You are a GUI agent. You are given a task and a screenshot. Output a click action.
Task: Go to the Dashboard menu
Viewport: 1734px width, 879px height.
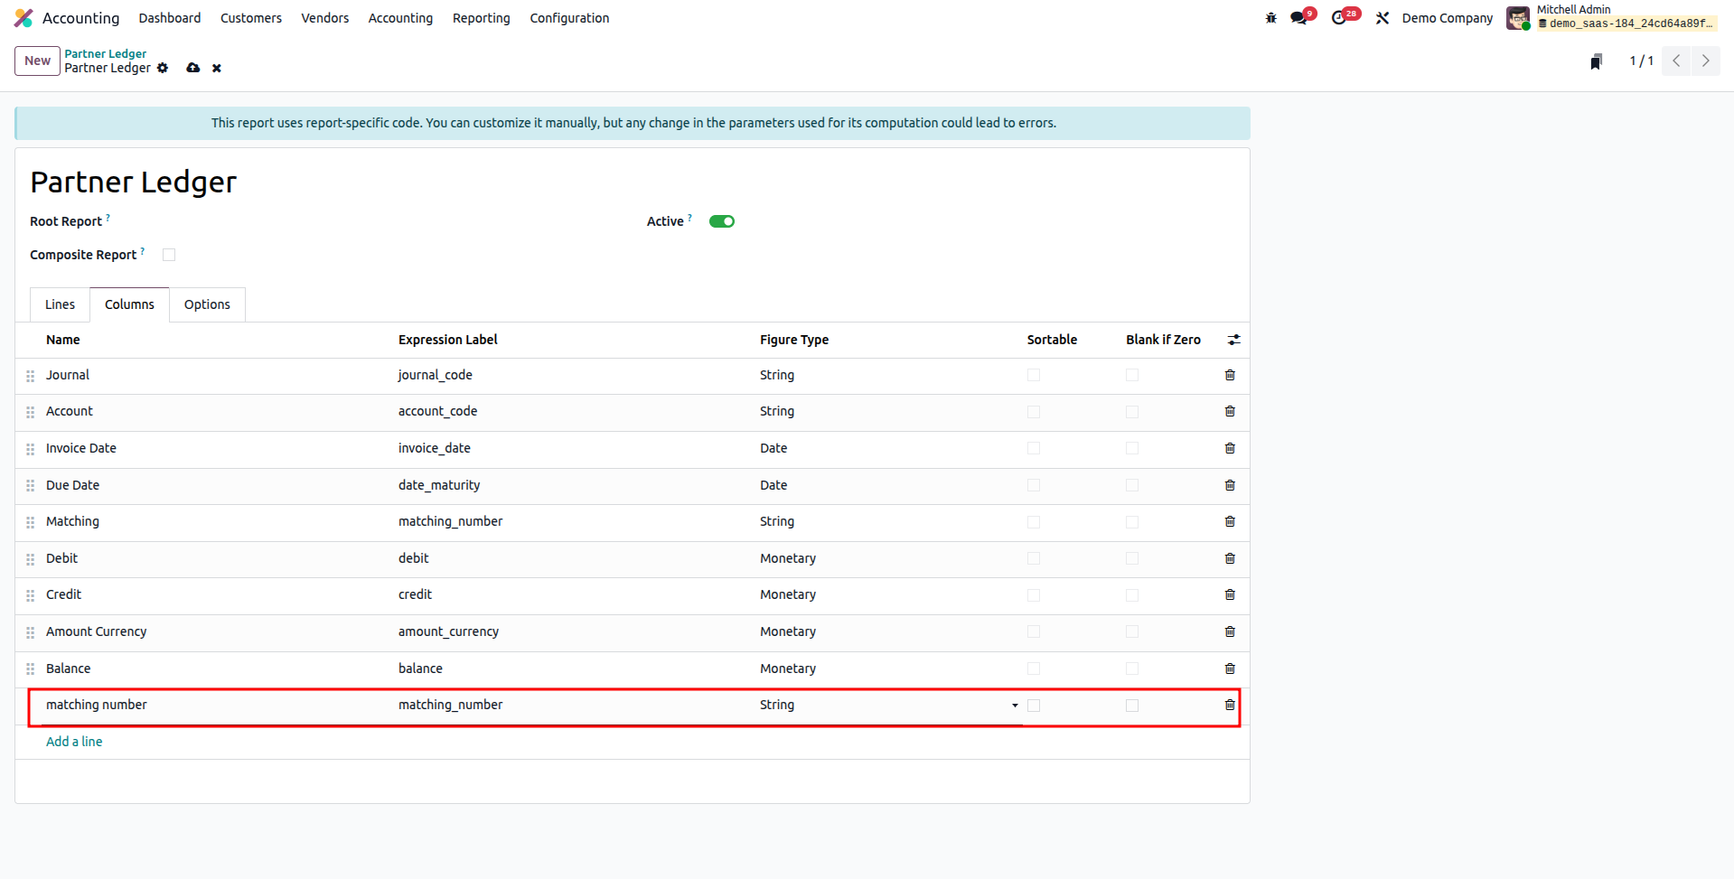pyautogui.click(x=170, y=18)
